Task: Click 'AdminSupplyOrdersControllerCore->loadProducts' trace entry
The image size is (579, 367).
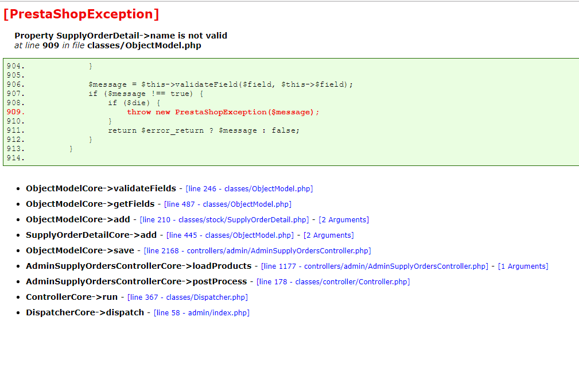Action: pyautogui.click(x=138, y=266)
